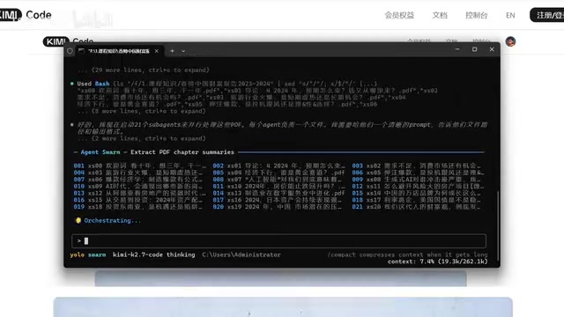Click "(8 more lines, ctrl+o to expand)" text
Image resolution: width=564 pixels, height=317 pixels.
point(149,111)
